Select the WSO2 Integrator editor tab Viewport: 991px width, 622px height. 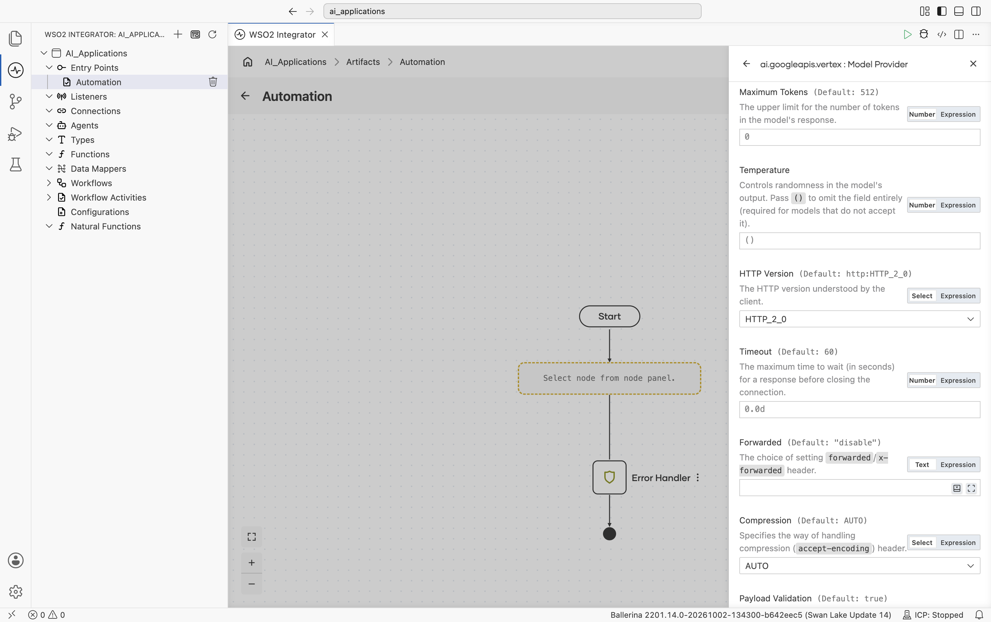(282, 34)
